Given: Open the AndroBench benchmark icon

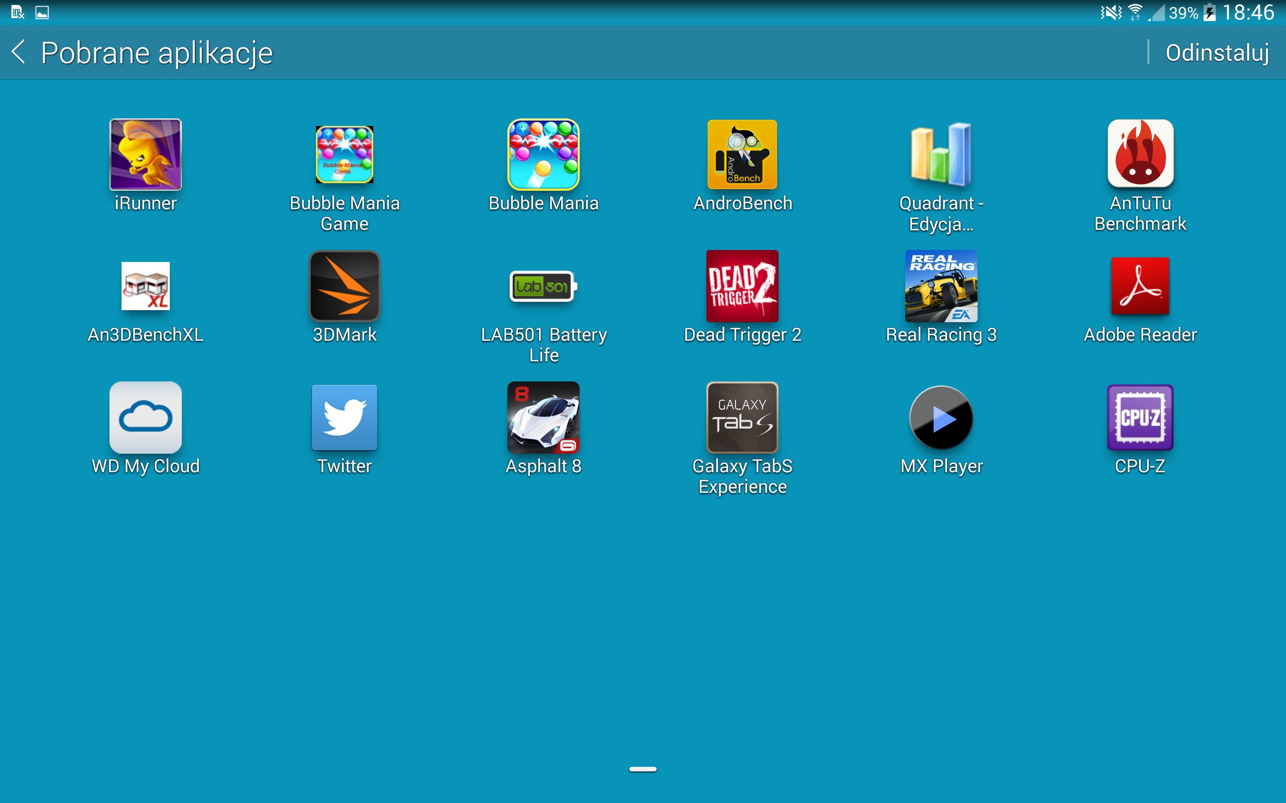Looking at the screenshot, I should click(x=742, y=155).
